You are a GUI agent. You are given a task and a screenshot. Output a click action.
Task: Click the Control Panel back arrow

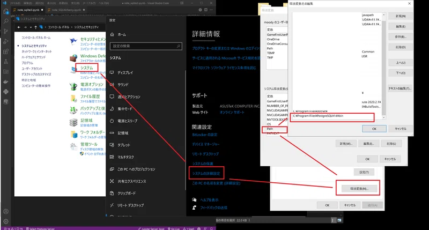pyautogui.click(x=19, y=27)
